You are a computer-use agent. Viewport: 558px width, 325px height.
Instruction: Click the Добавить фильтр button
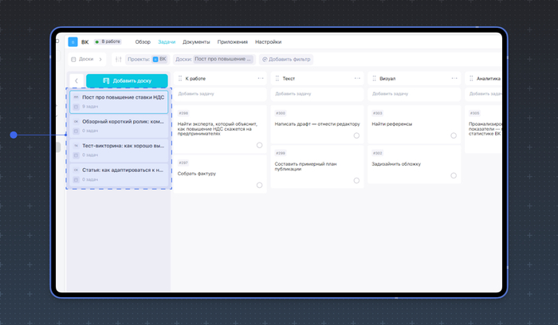coord(285,60)
